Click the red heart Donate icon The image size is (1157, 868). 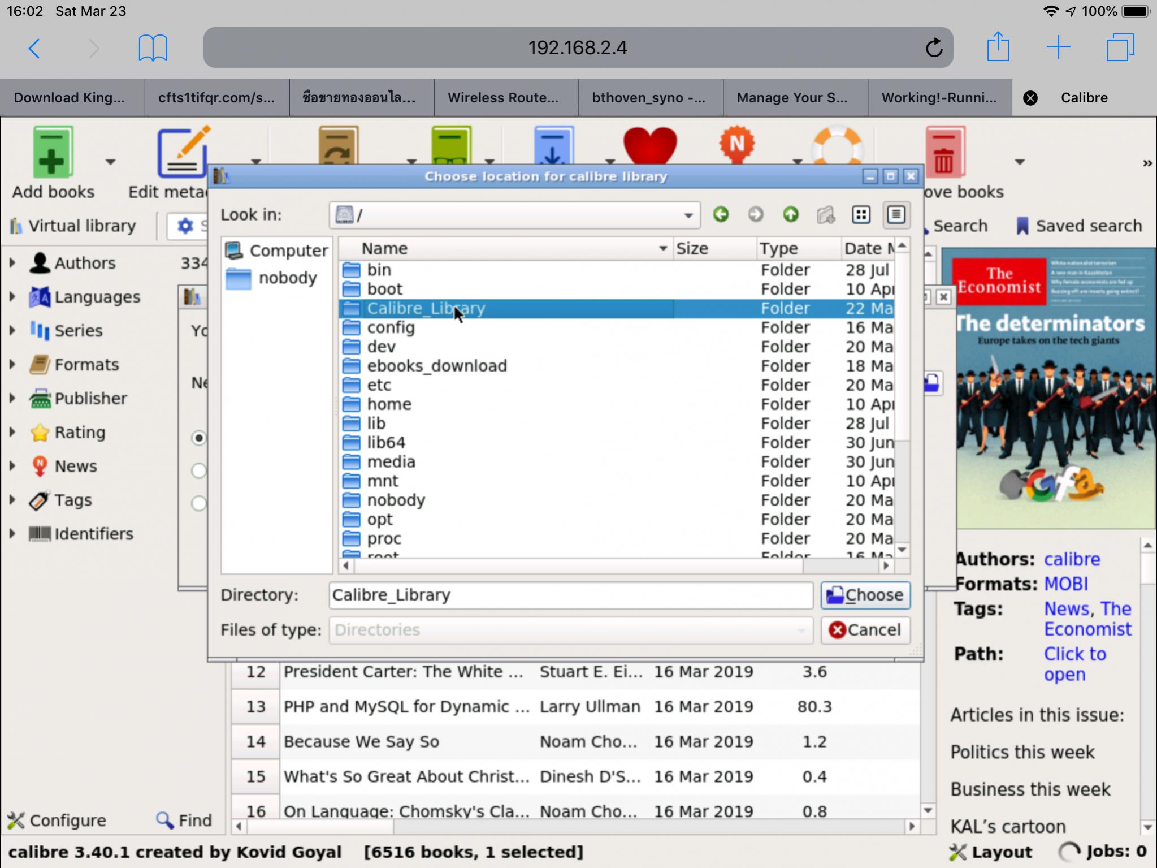[x=649, y=145]
